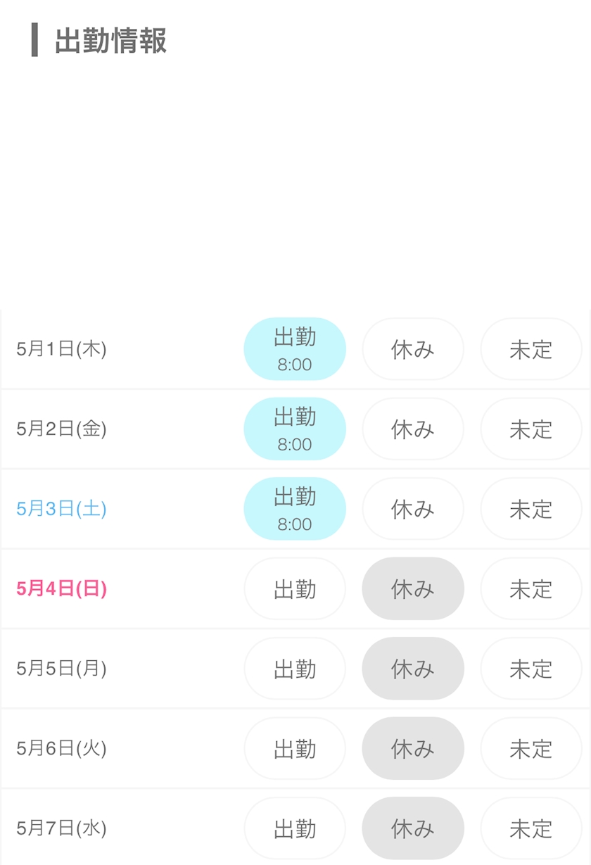This screenshot has width=591, height=865.
Task: Set 5月3日(土) to 未定
Action: point(531,509)
